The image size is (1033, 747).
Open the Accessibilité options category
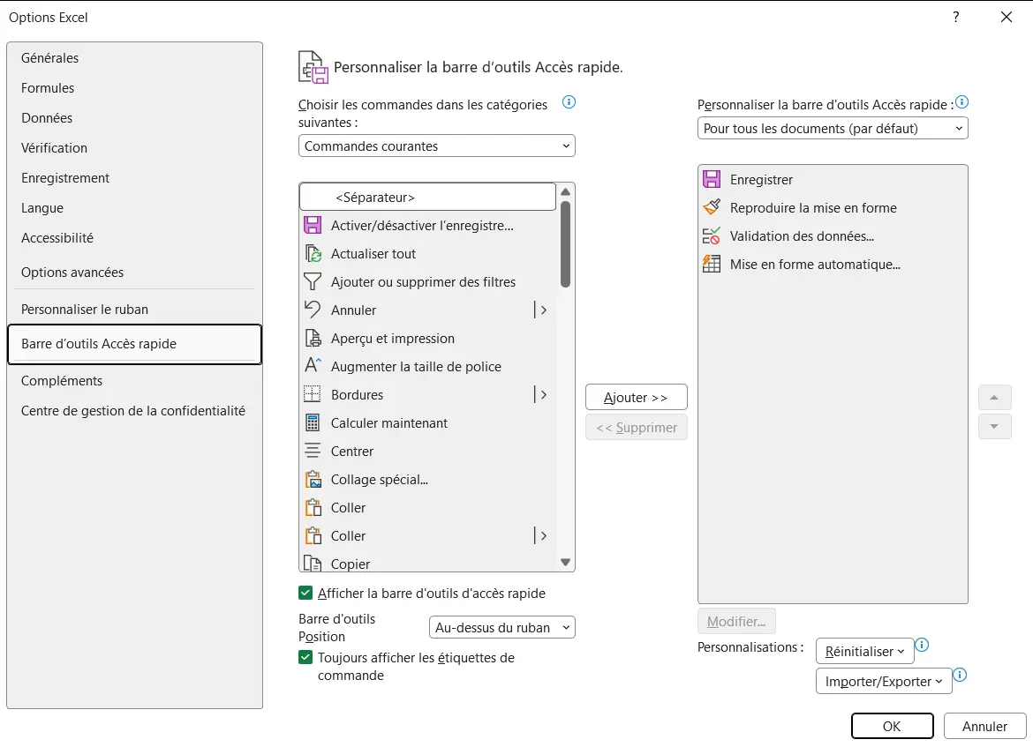pyautogui.click(x=134, y=237)
